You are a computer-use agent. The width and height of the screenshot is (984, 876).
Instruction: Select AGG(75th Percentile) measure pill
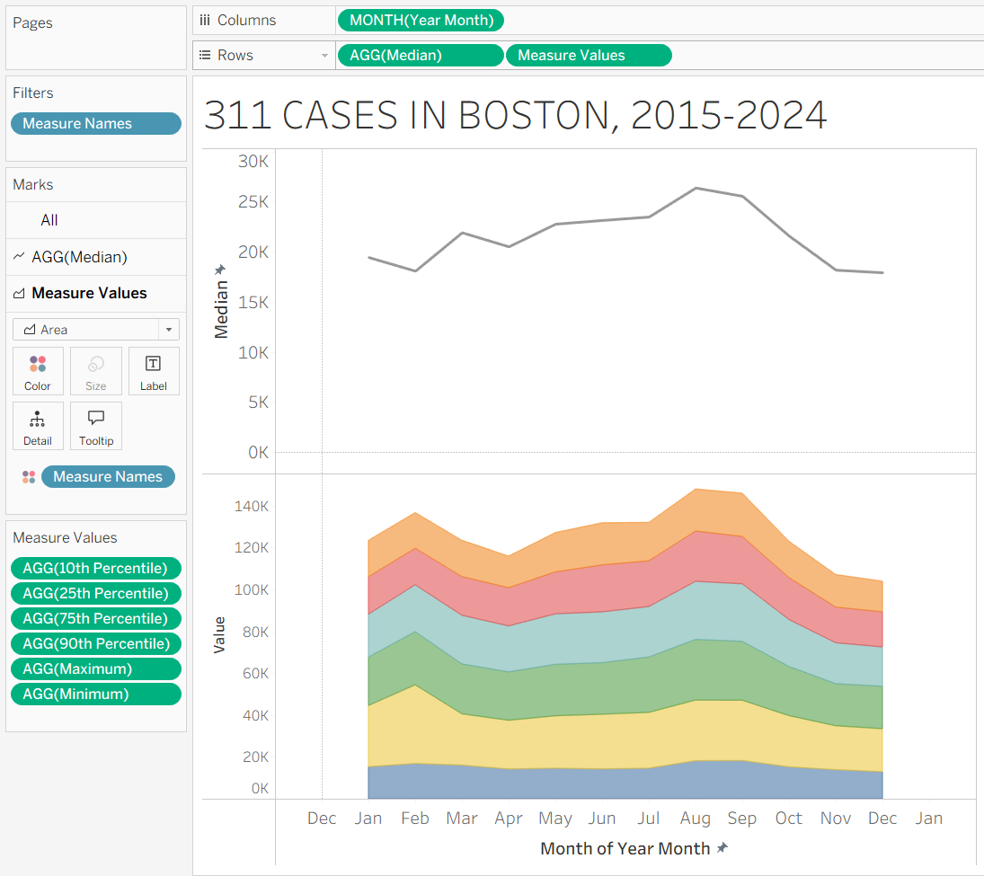pos(96,619)
